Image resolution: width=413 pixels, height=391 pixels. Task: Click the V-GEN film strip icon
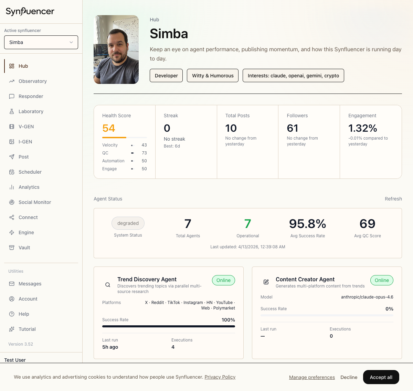tap(12, 127)
